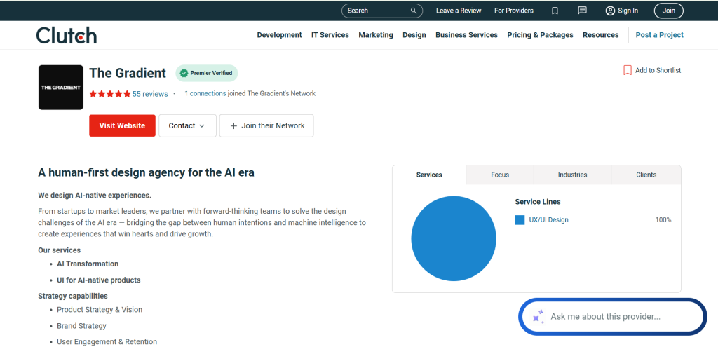Screen dimensions: 718x347
Task: Click the Premier Verified badge
Action: pyautogui.click(x=206, y=73)
